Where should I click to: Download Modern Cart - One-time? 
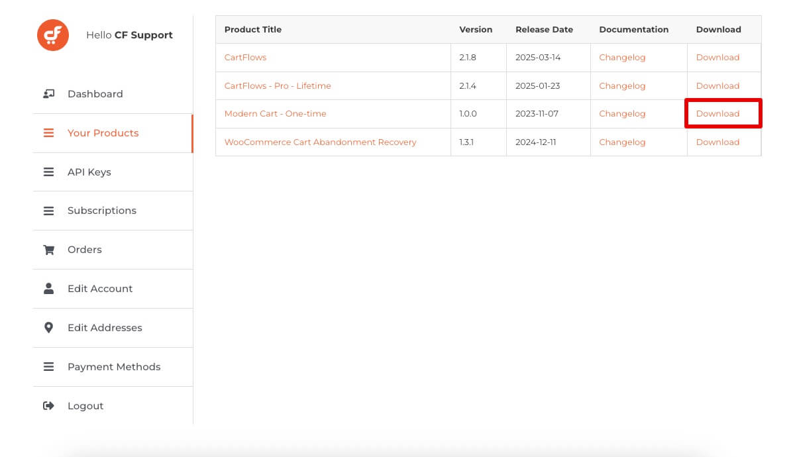717,114
